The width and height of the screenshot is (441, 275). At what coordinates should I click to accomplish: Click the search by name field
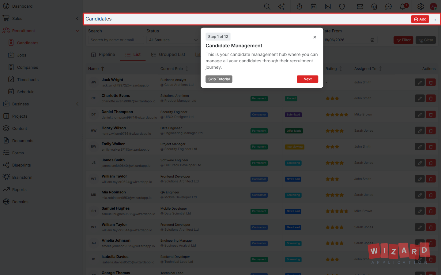pyautogui.click(x=116, y=40)
